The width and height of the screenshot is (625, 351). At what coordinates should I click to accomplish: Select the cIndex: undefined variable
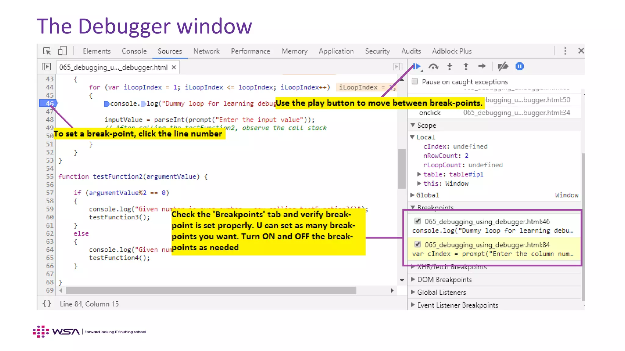455,147
